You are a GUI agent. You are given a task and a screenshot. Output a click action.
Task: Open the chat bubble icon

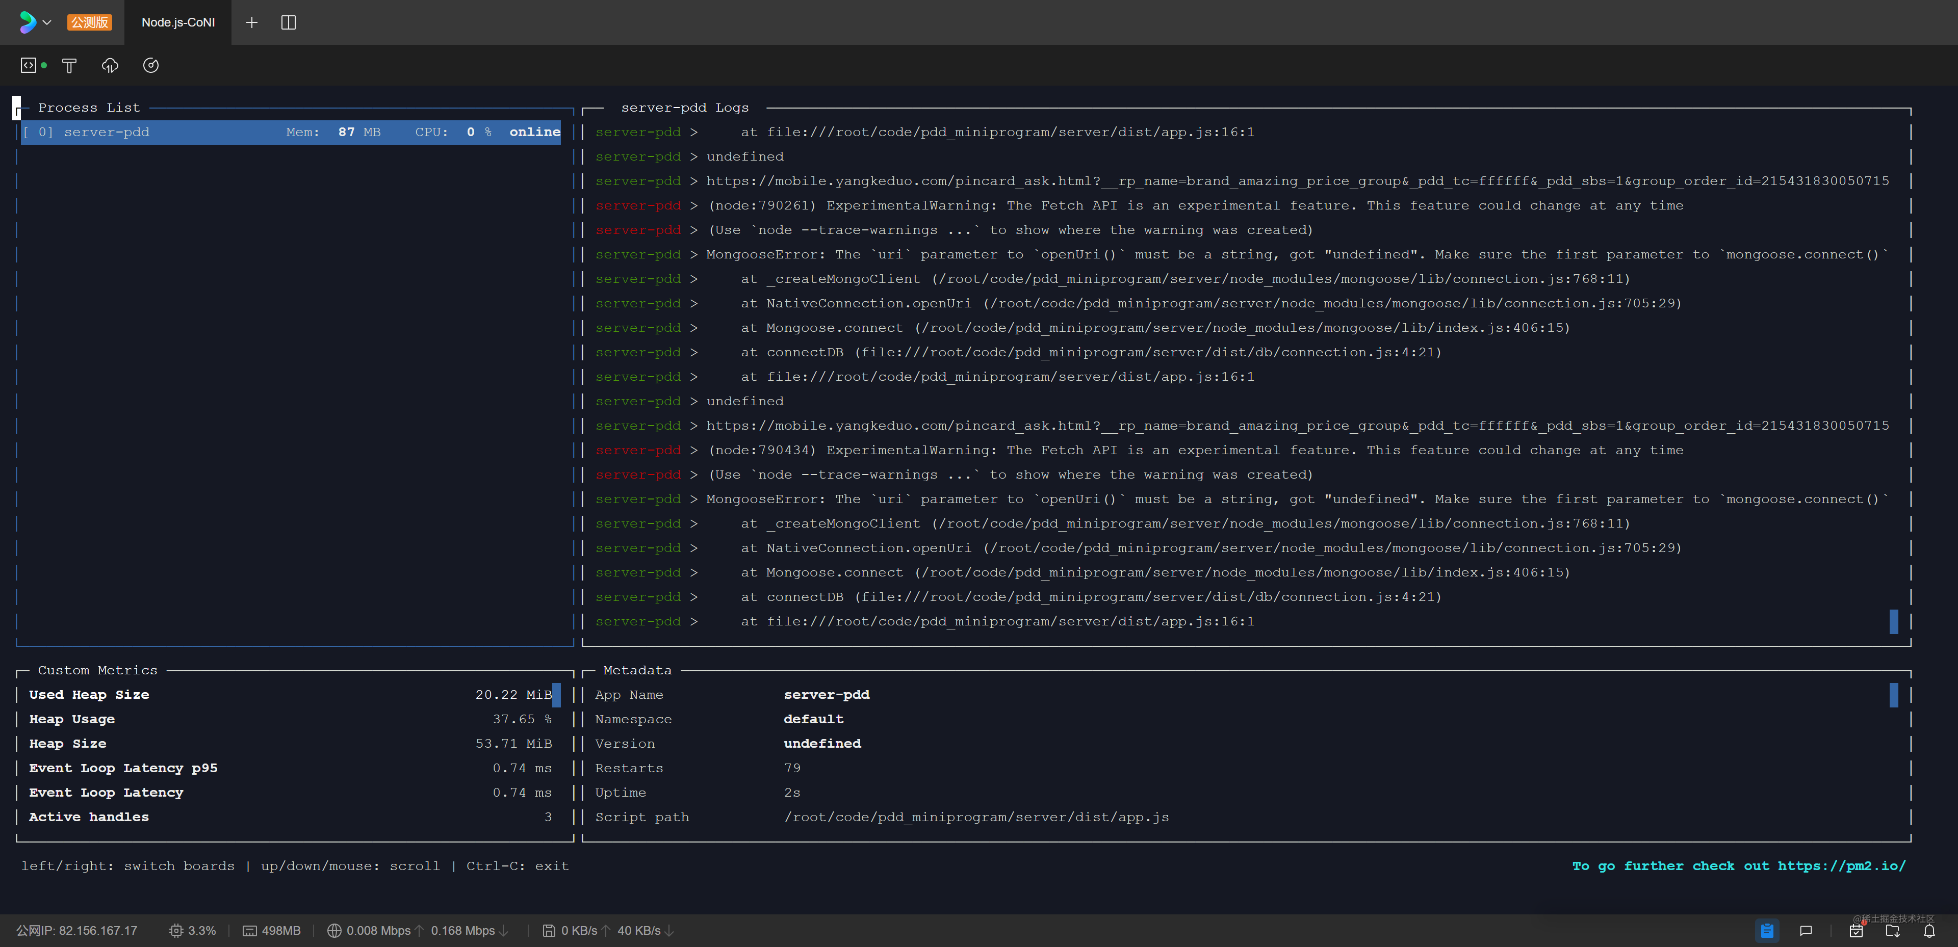[x=1806, y=930]
